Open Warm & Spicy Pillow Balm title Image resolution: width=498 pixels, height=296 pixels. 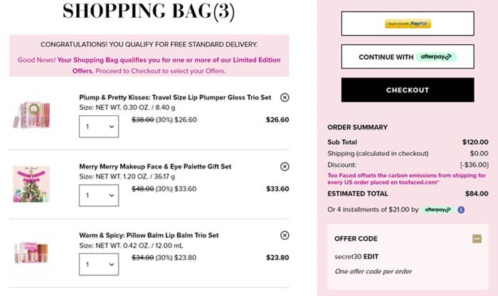[149, 235]
